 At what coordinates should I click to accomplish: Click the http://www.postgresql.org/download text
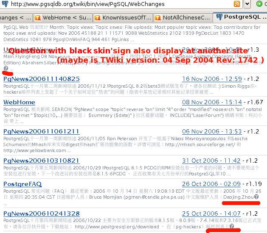tap(117, 227)
